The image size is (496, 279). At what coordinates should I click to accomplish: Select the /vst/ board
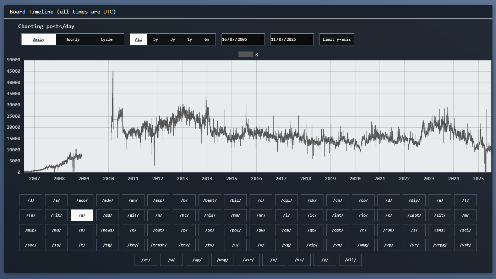[x=465, y=245]
